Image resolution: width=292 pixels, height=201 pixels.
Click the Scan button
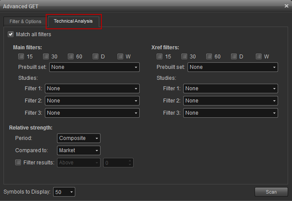pyautogui.click(x=271, y=192)
